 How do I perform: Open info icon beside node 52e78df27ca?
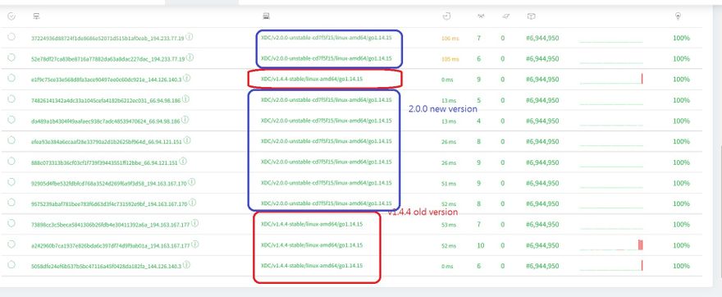(x=190, y=57)
